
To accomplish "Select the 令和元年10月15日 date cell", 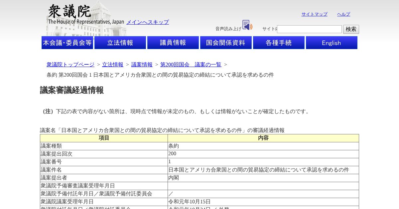I will point(263,202).
